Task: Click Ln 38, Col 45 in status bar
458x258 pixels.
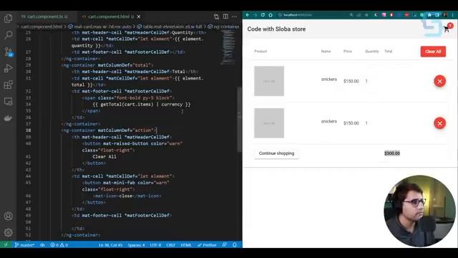Action: (110, 245)
